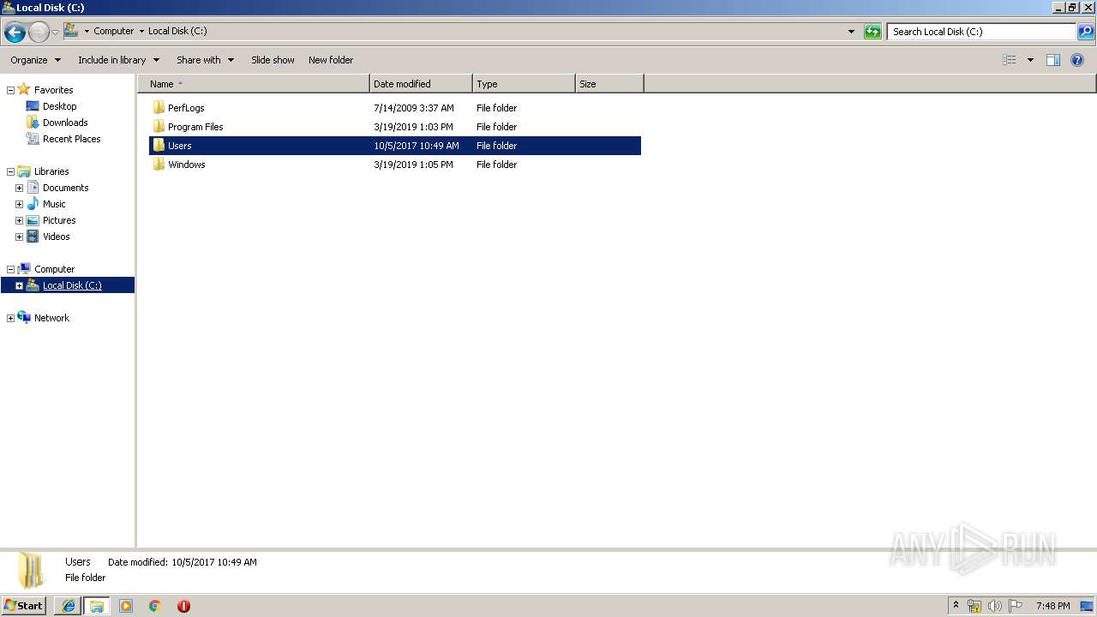Collapse the Libraries tree group
Image resolution: width=1097 pixels, height=617 pixels.
(x=10, y=171)
